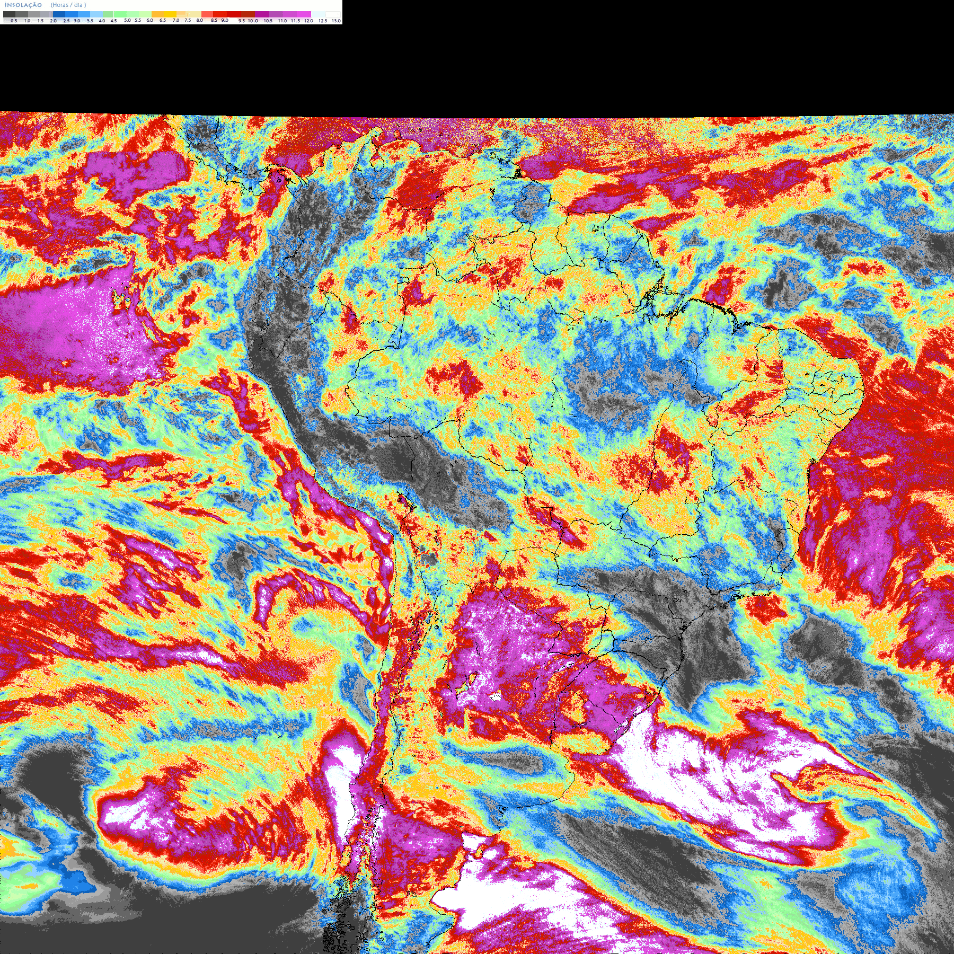This screenshot has height=954, width=954.
Task: Pick the bright yellow swatch above 7.0
Action: point(170,14)
